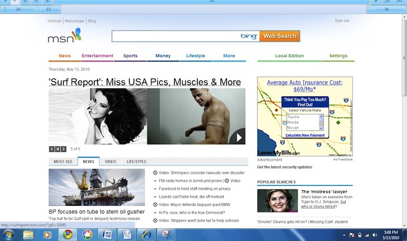The image size is (407, 241).
Task: Click the MSN butterfly logo
Action: coord(65,36)
